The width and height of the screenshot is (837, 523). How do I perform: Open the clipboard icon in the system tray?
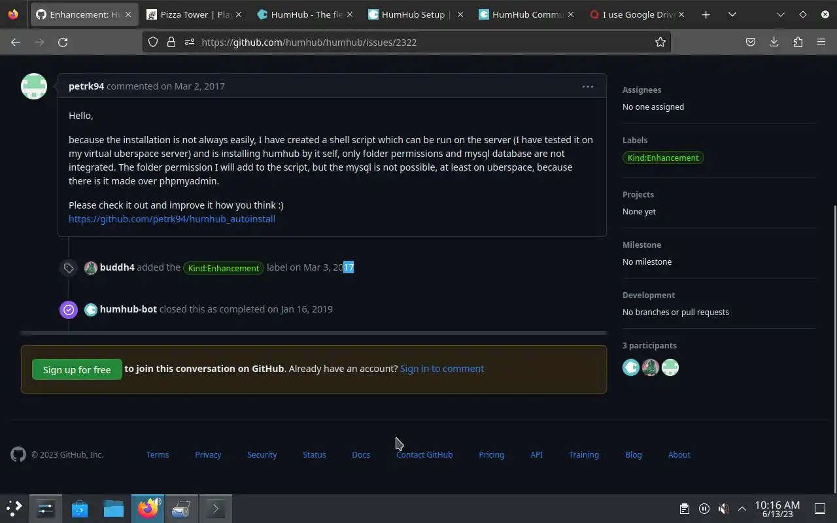pyautogui.click(x=684, y=508)
